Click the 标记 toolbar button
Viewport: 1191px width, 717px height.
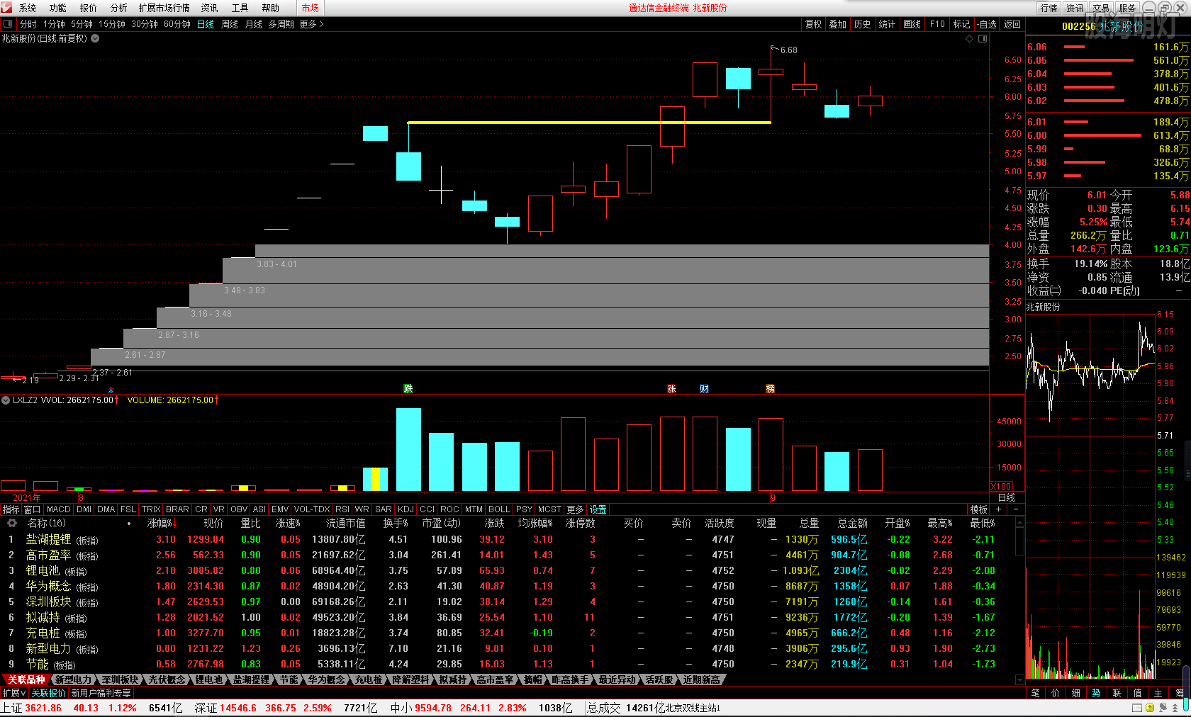(x=961, y=24)
